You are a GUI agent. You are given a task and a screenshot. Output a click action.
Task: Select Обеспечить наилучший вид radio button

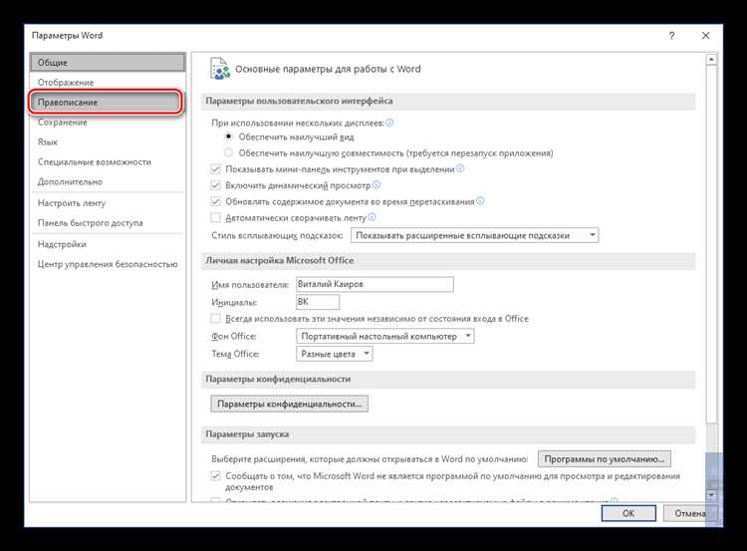[x=229, y=137]
